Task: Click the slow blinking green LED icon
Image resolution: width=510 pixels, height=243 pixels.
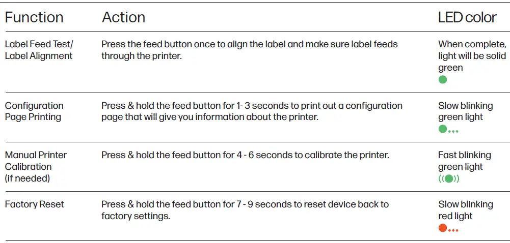Action: [x=448, y=130]
